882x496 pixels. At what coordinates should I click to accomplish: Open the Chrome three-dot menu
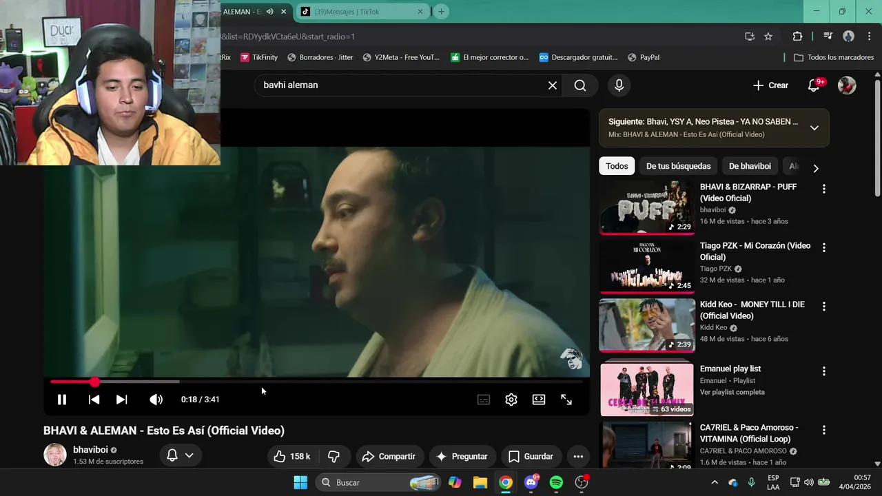[869, 37]
